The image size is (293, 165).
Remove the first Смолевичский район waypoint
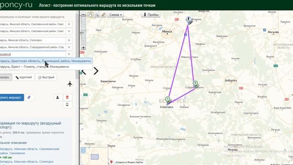coord(69,24)
